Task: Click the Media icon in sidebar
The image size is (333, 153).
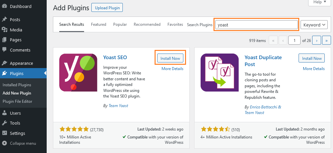Action: coord(4,30)
